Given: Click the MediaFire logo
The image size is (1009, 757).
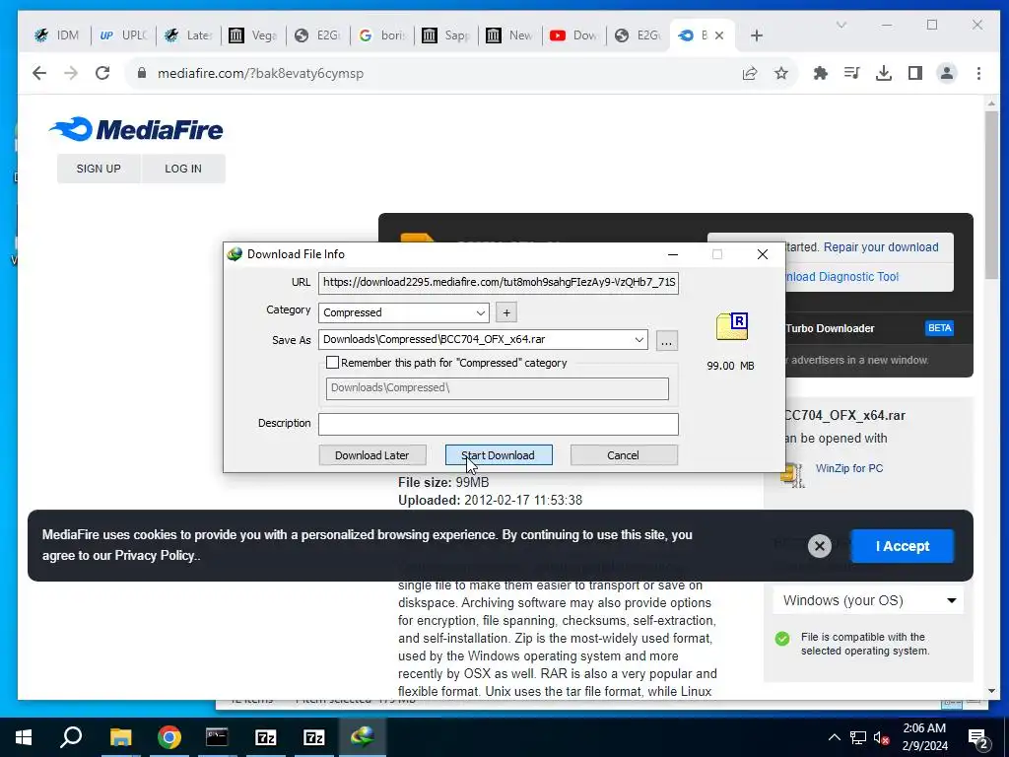Looking at the screenshot, I should pyautogui.click(x=136, y=129).
